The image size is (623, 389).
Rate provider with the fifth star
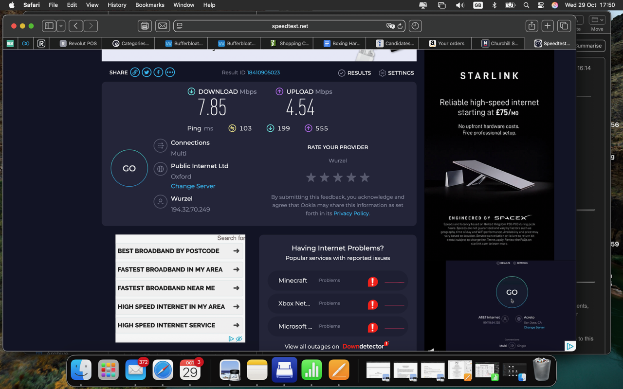[365, 177]
